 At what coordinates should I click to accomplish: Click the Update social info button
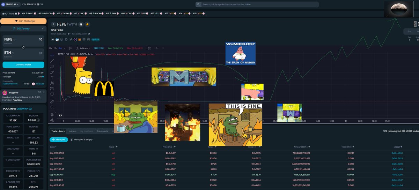tap(96, 39)
